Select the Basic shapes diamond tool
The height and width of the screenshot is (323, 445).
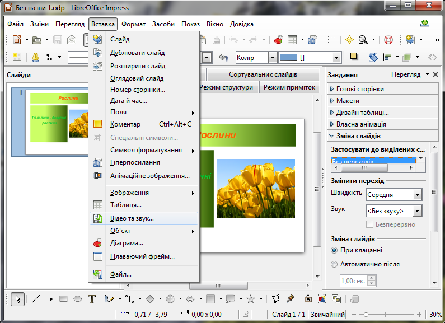pyautogui.click(x=150, y=299)
